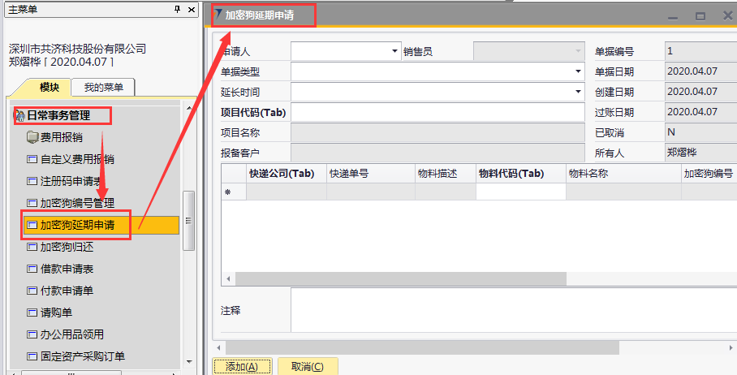Click the form icon beside 注册码申请表
The height and width of the screenshot is (375, 737).
(x=32, y=181)
